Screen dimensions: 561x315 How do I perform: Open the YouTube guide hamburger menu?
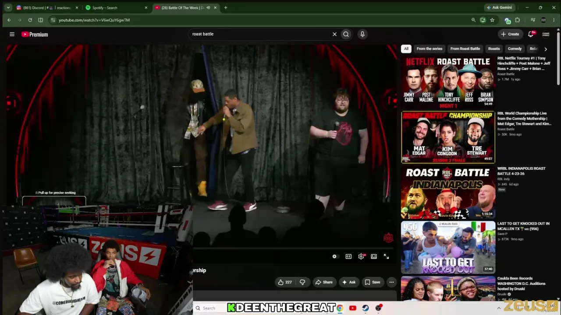pyautogui.click(x=12, y=34)
